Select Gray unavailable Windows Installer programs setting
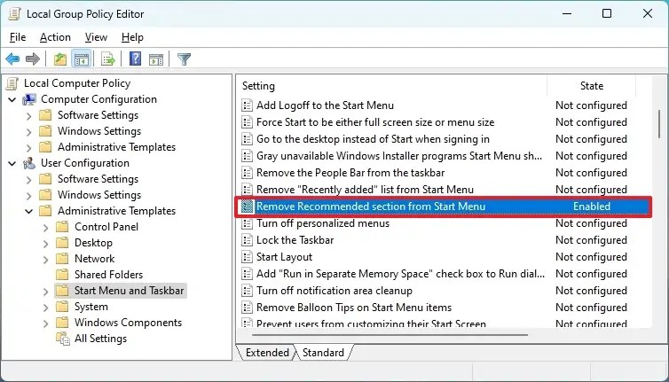Viewport: 669px width, 382px height. [399, 156]
